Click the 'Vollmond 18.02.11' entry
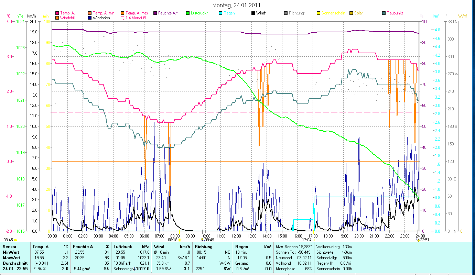The image size is (475, 275). click(294, 263)
